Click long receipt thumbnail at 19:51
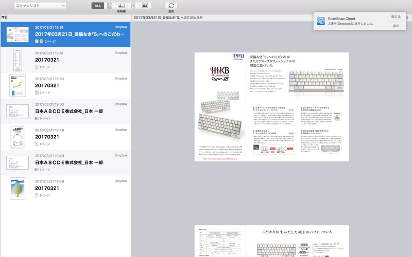This screenshot has width=412, height=257. click(18, 60)
